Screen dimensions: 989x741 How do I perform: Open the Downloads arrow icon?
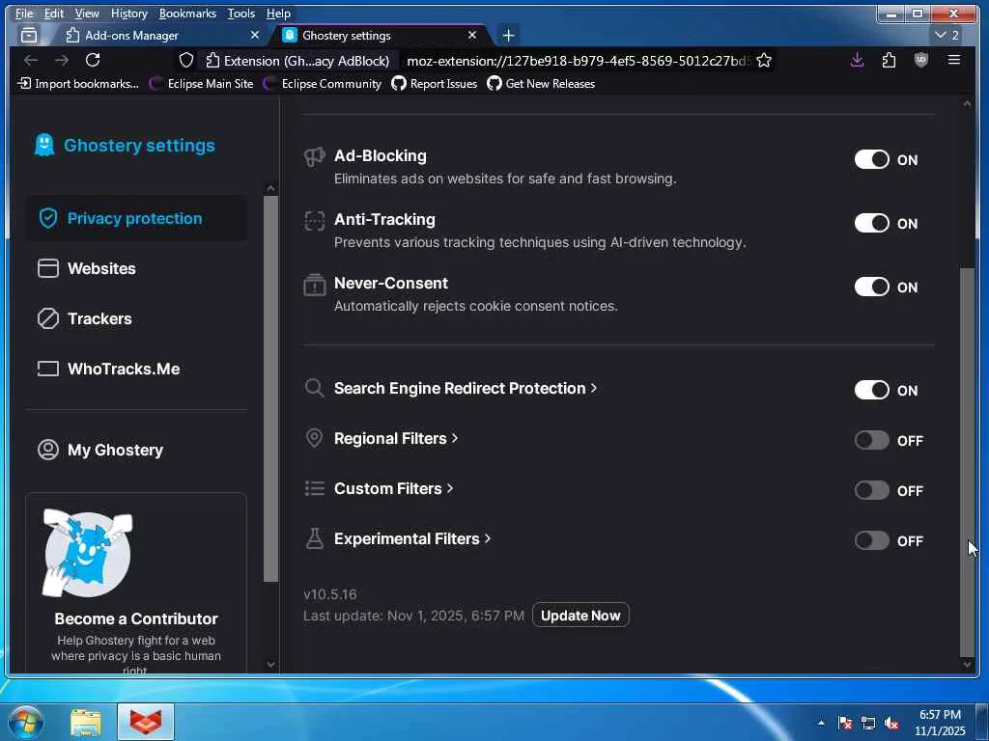coord(858,60)
